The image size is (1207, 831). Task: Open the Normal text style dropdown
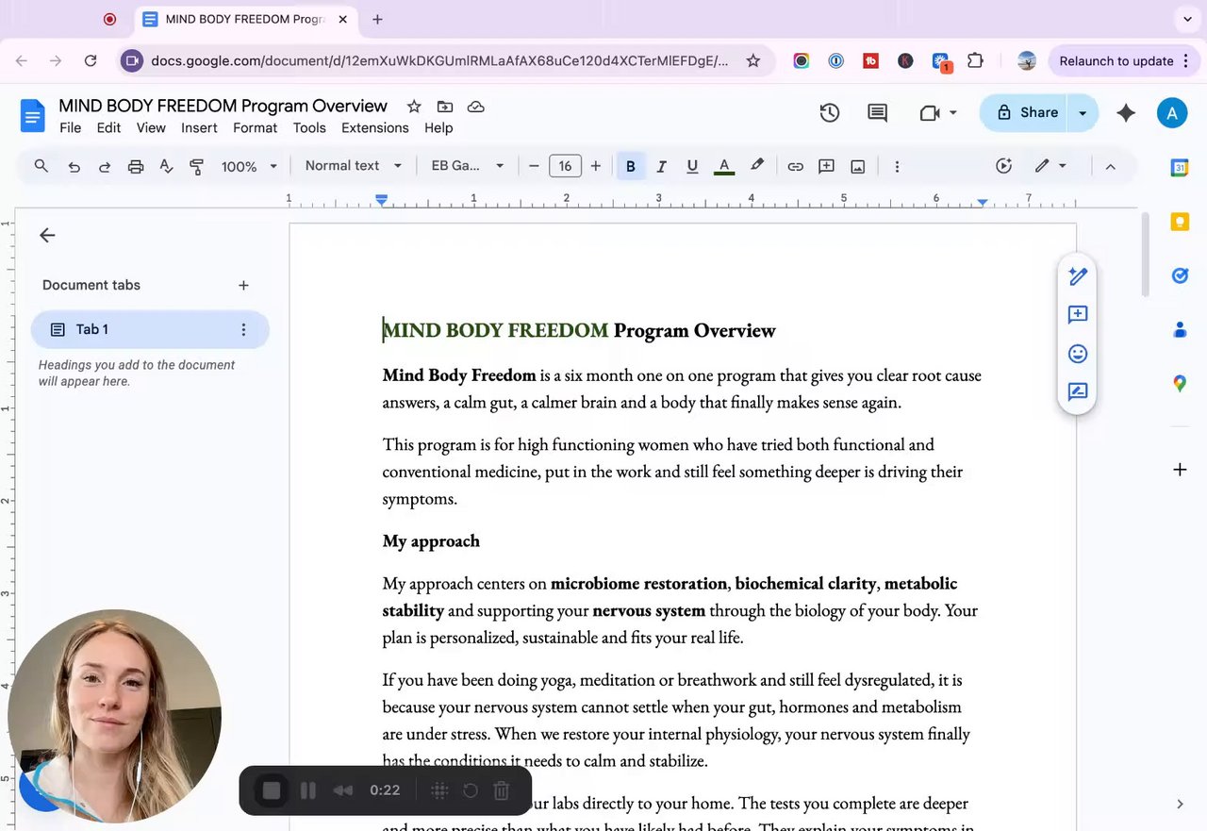coord(354,166)
